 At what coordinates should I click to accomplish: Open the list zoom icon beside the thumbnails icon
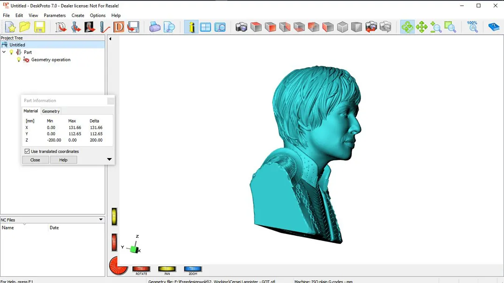pos(220,27)
